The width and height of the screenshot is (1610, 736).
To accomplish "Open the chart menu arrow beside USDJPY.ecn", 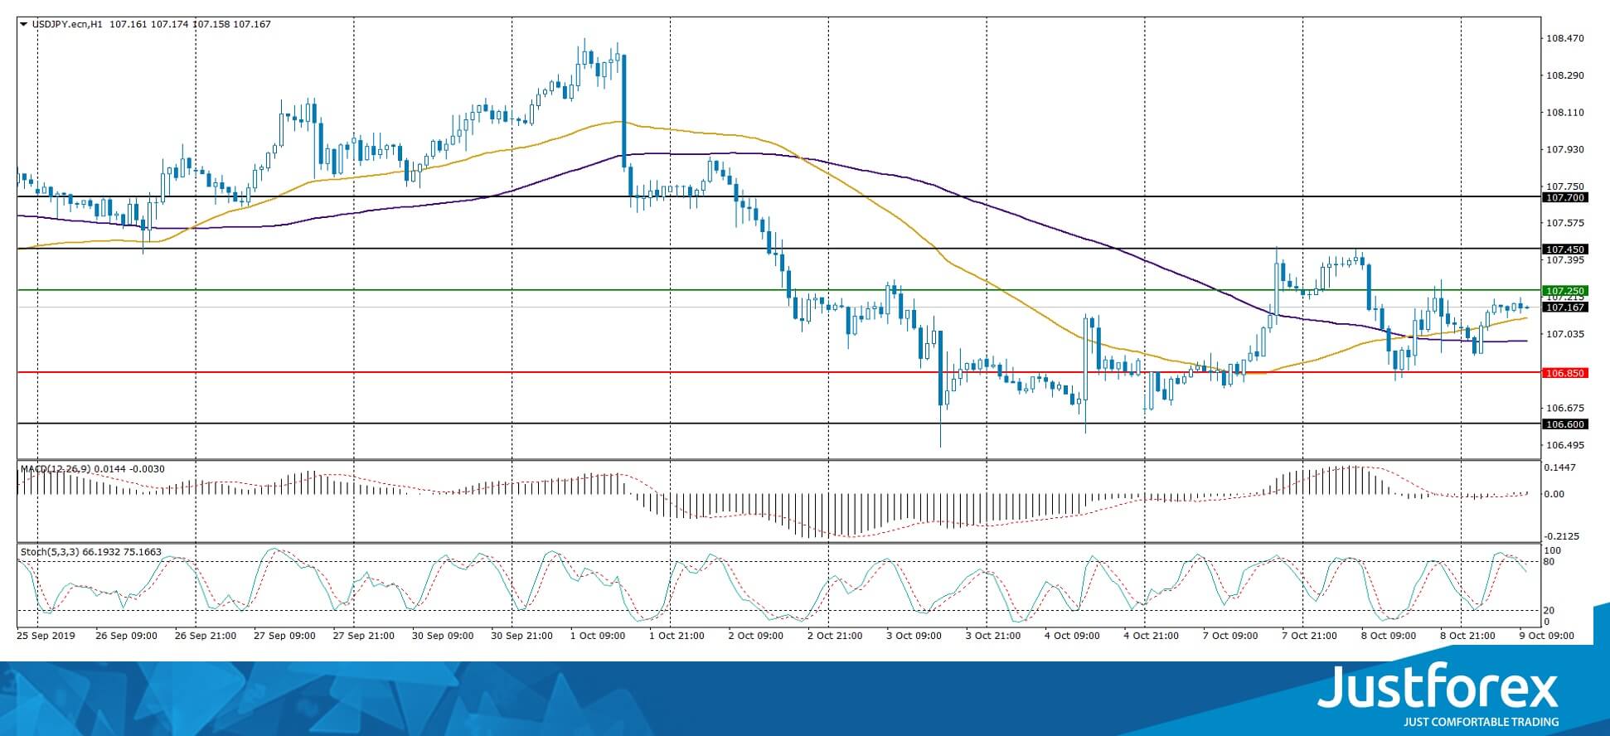I will [23, 25].
